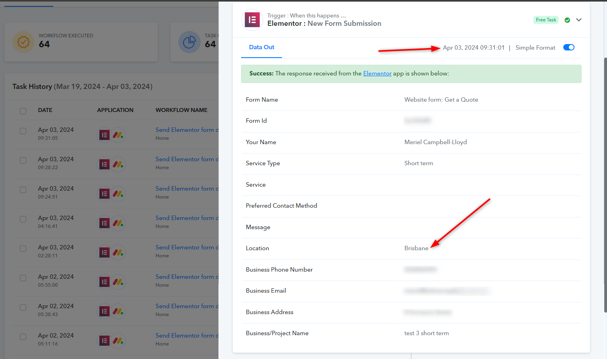Image resolution: width=607 pixels, height=359 pixels.
Task: Click the 'Brisbane' location value
Action: 416,248
